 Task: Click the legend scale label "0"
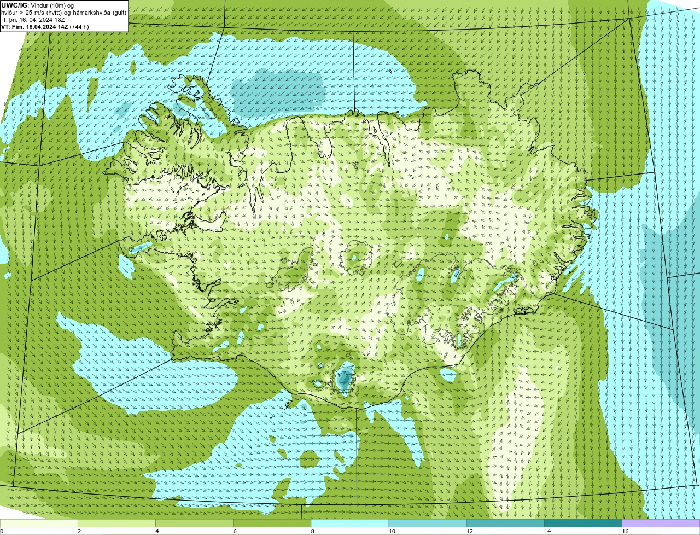coord(2,531)
